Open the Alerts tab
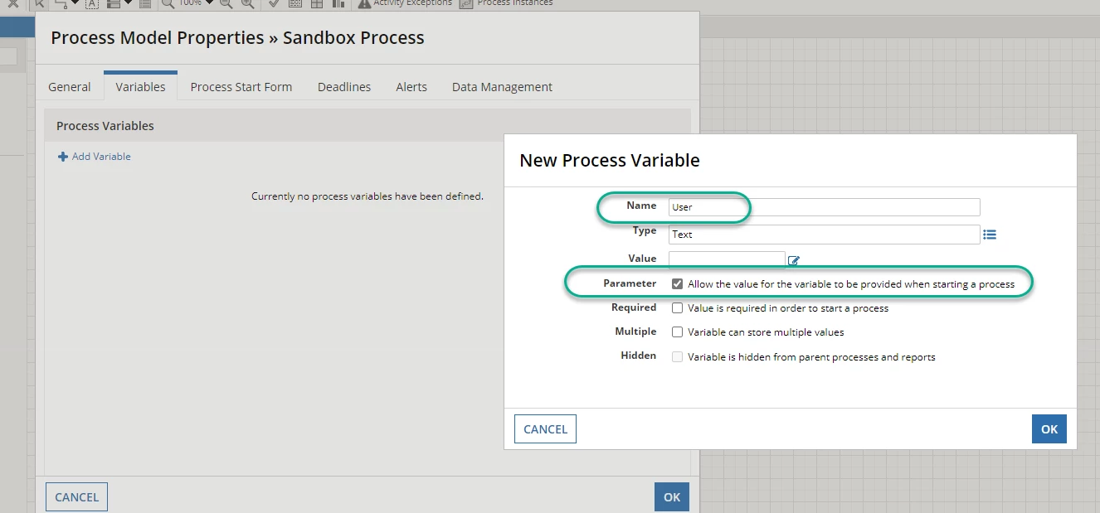This screenshot has width=1100, height=513. (x=411, y=86)
